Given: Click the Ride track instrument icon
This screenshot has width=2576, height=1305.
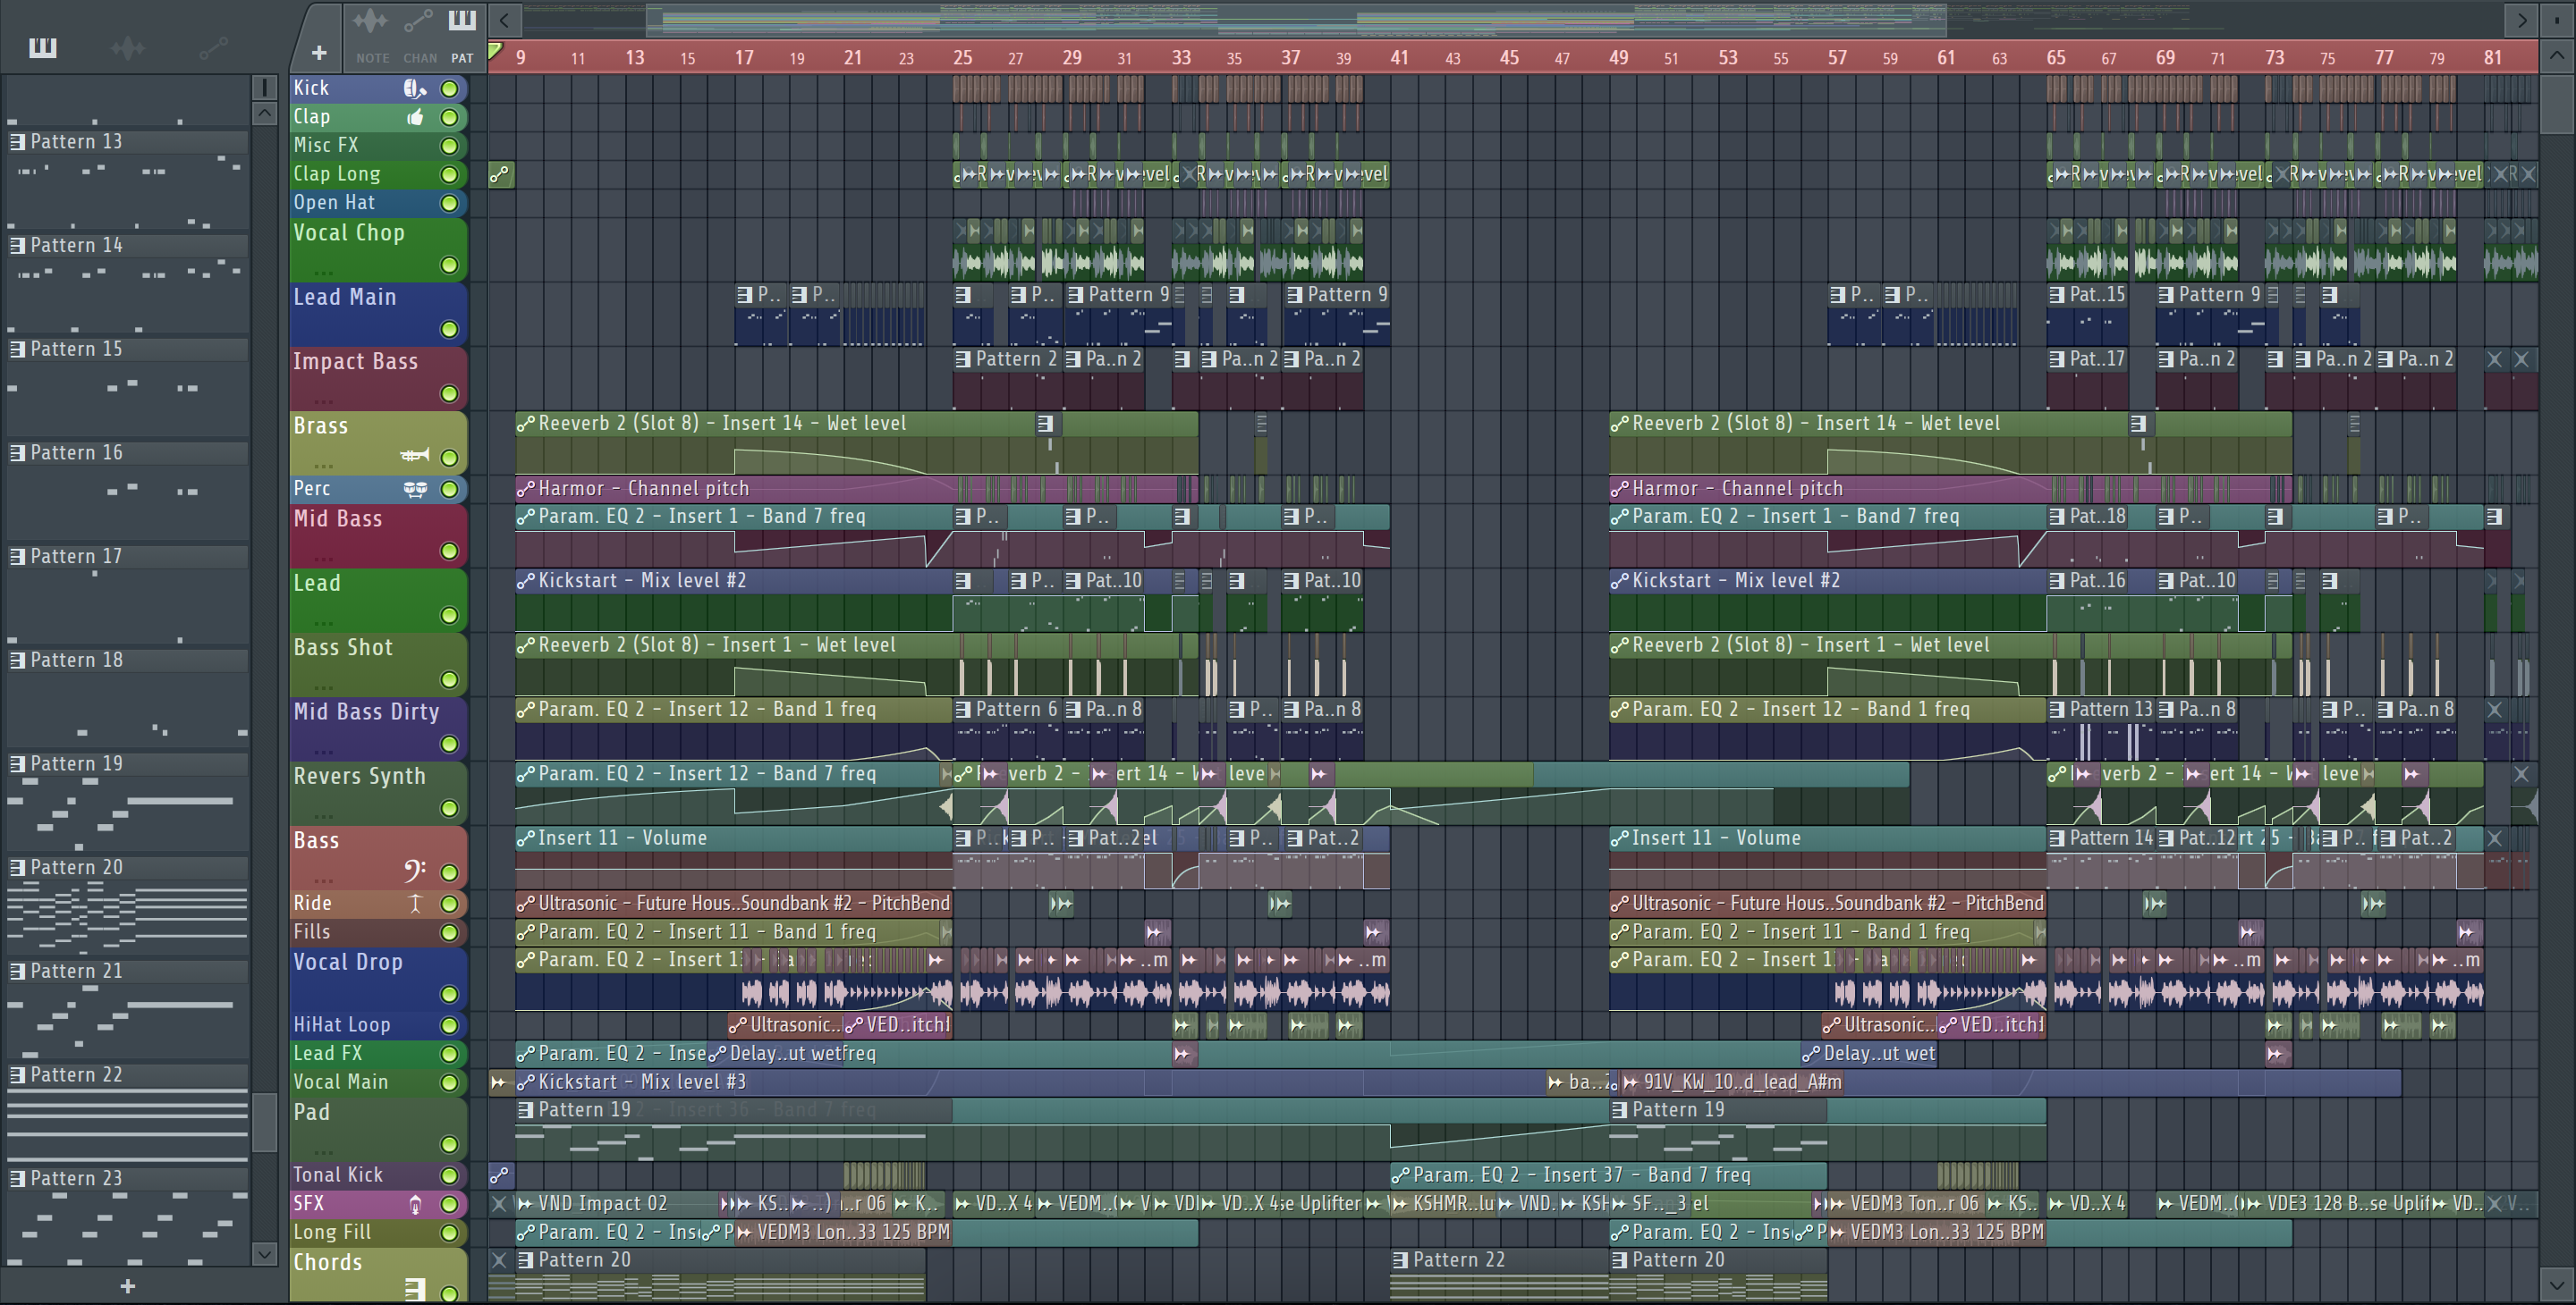Looking at the screenshot, I should (x=415, y=904).
